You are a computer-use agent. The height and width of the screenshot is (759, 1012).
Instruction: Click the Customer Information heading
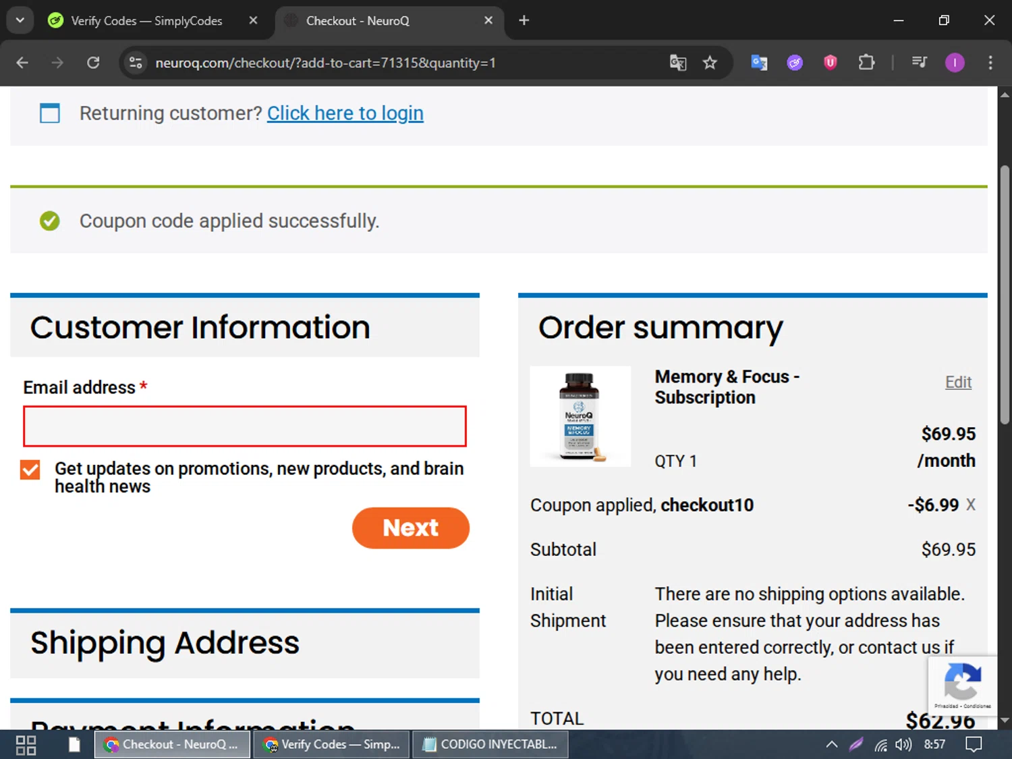coord(200,327)
